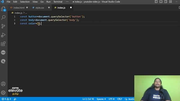Screen dimensions: 180x101
Task: Open the Source Control view
Action: (3, 26)
